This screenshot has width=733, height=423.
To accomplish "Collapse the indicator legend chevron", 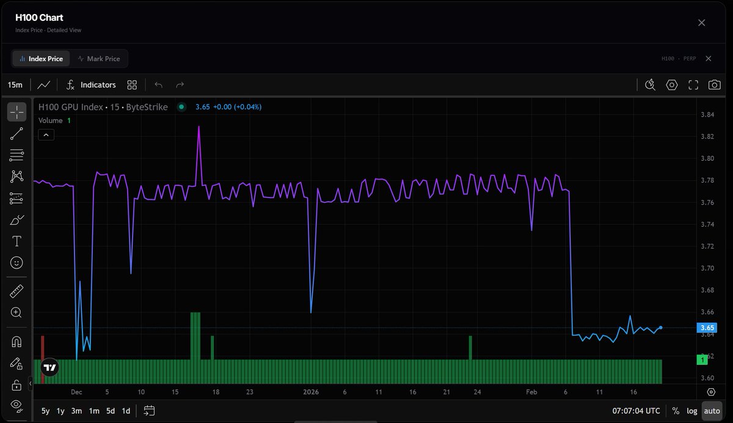I will 47,135.
